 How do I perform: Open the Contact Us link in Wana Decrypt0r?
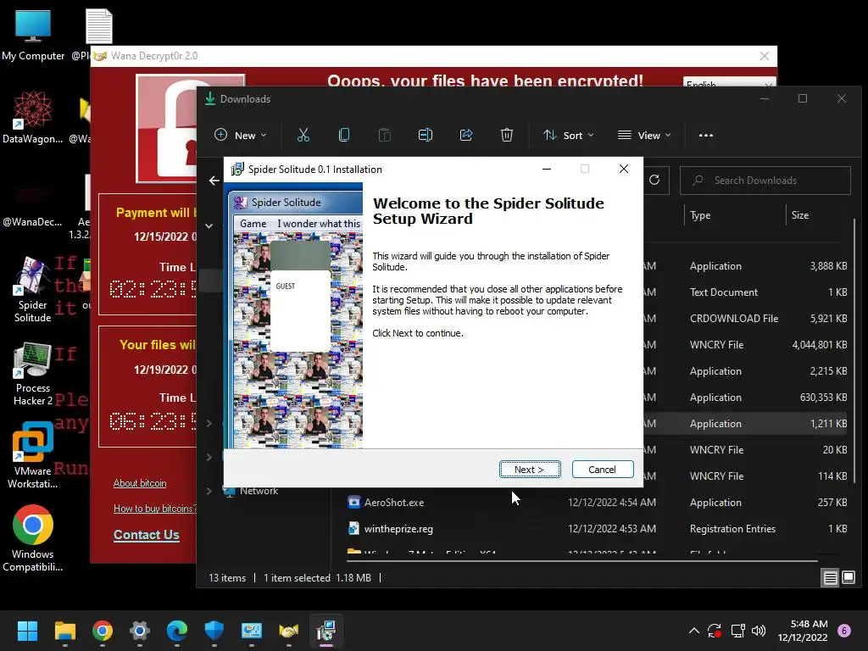pos(146,535)
